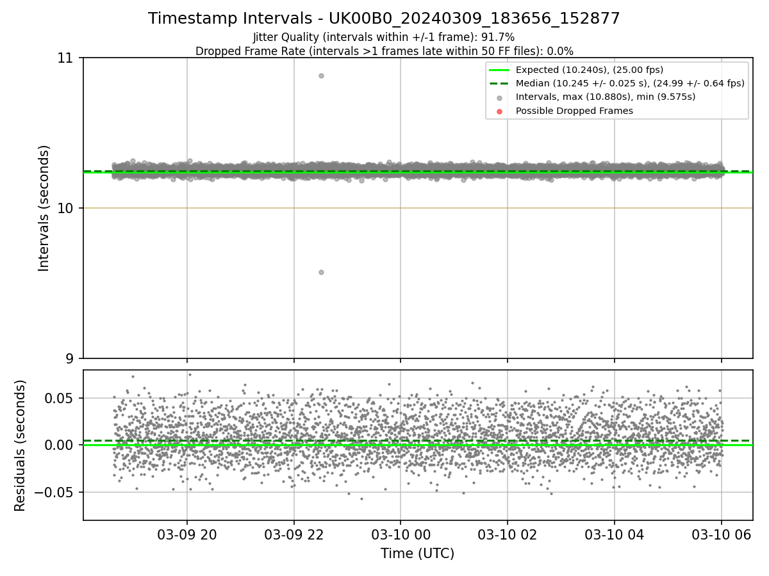Click the outlier data point near 10.88 seconds
769x576 pixels.
(x=321, y=76)
